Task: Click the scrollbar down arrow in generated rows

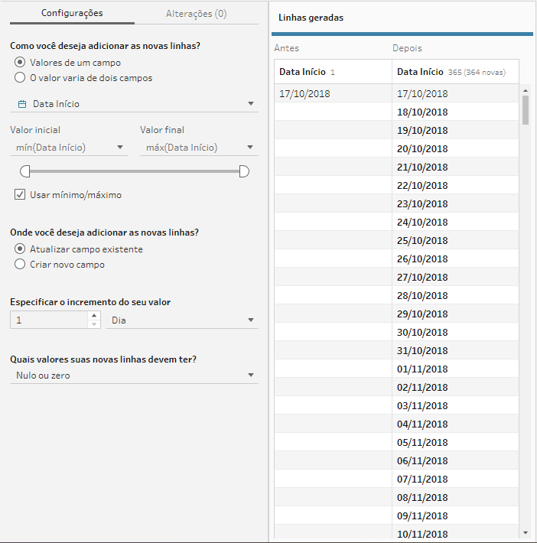Action: 526,532
